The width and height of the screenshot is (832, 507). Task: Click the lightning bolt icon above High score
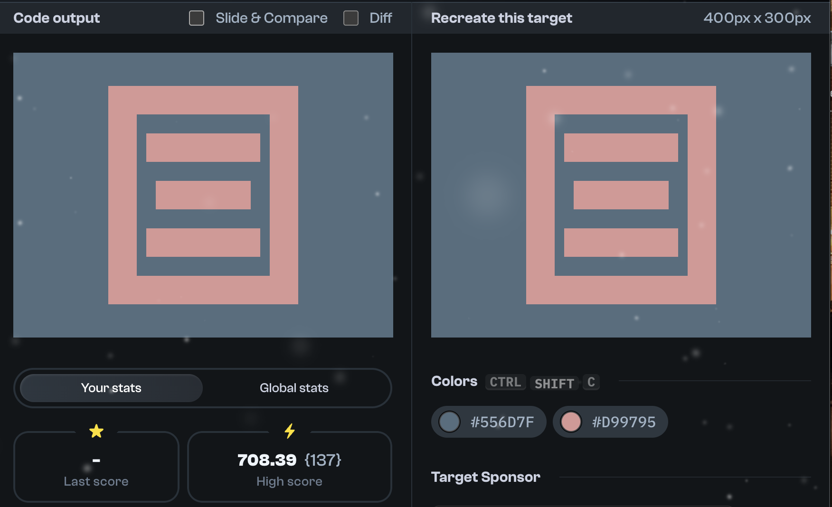[x=289, y=431]
